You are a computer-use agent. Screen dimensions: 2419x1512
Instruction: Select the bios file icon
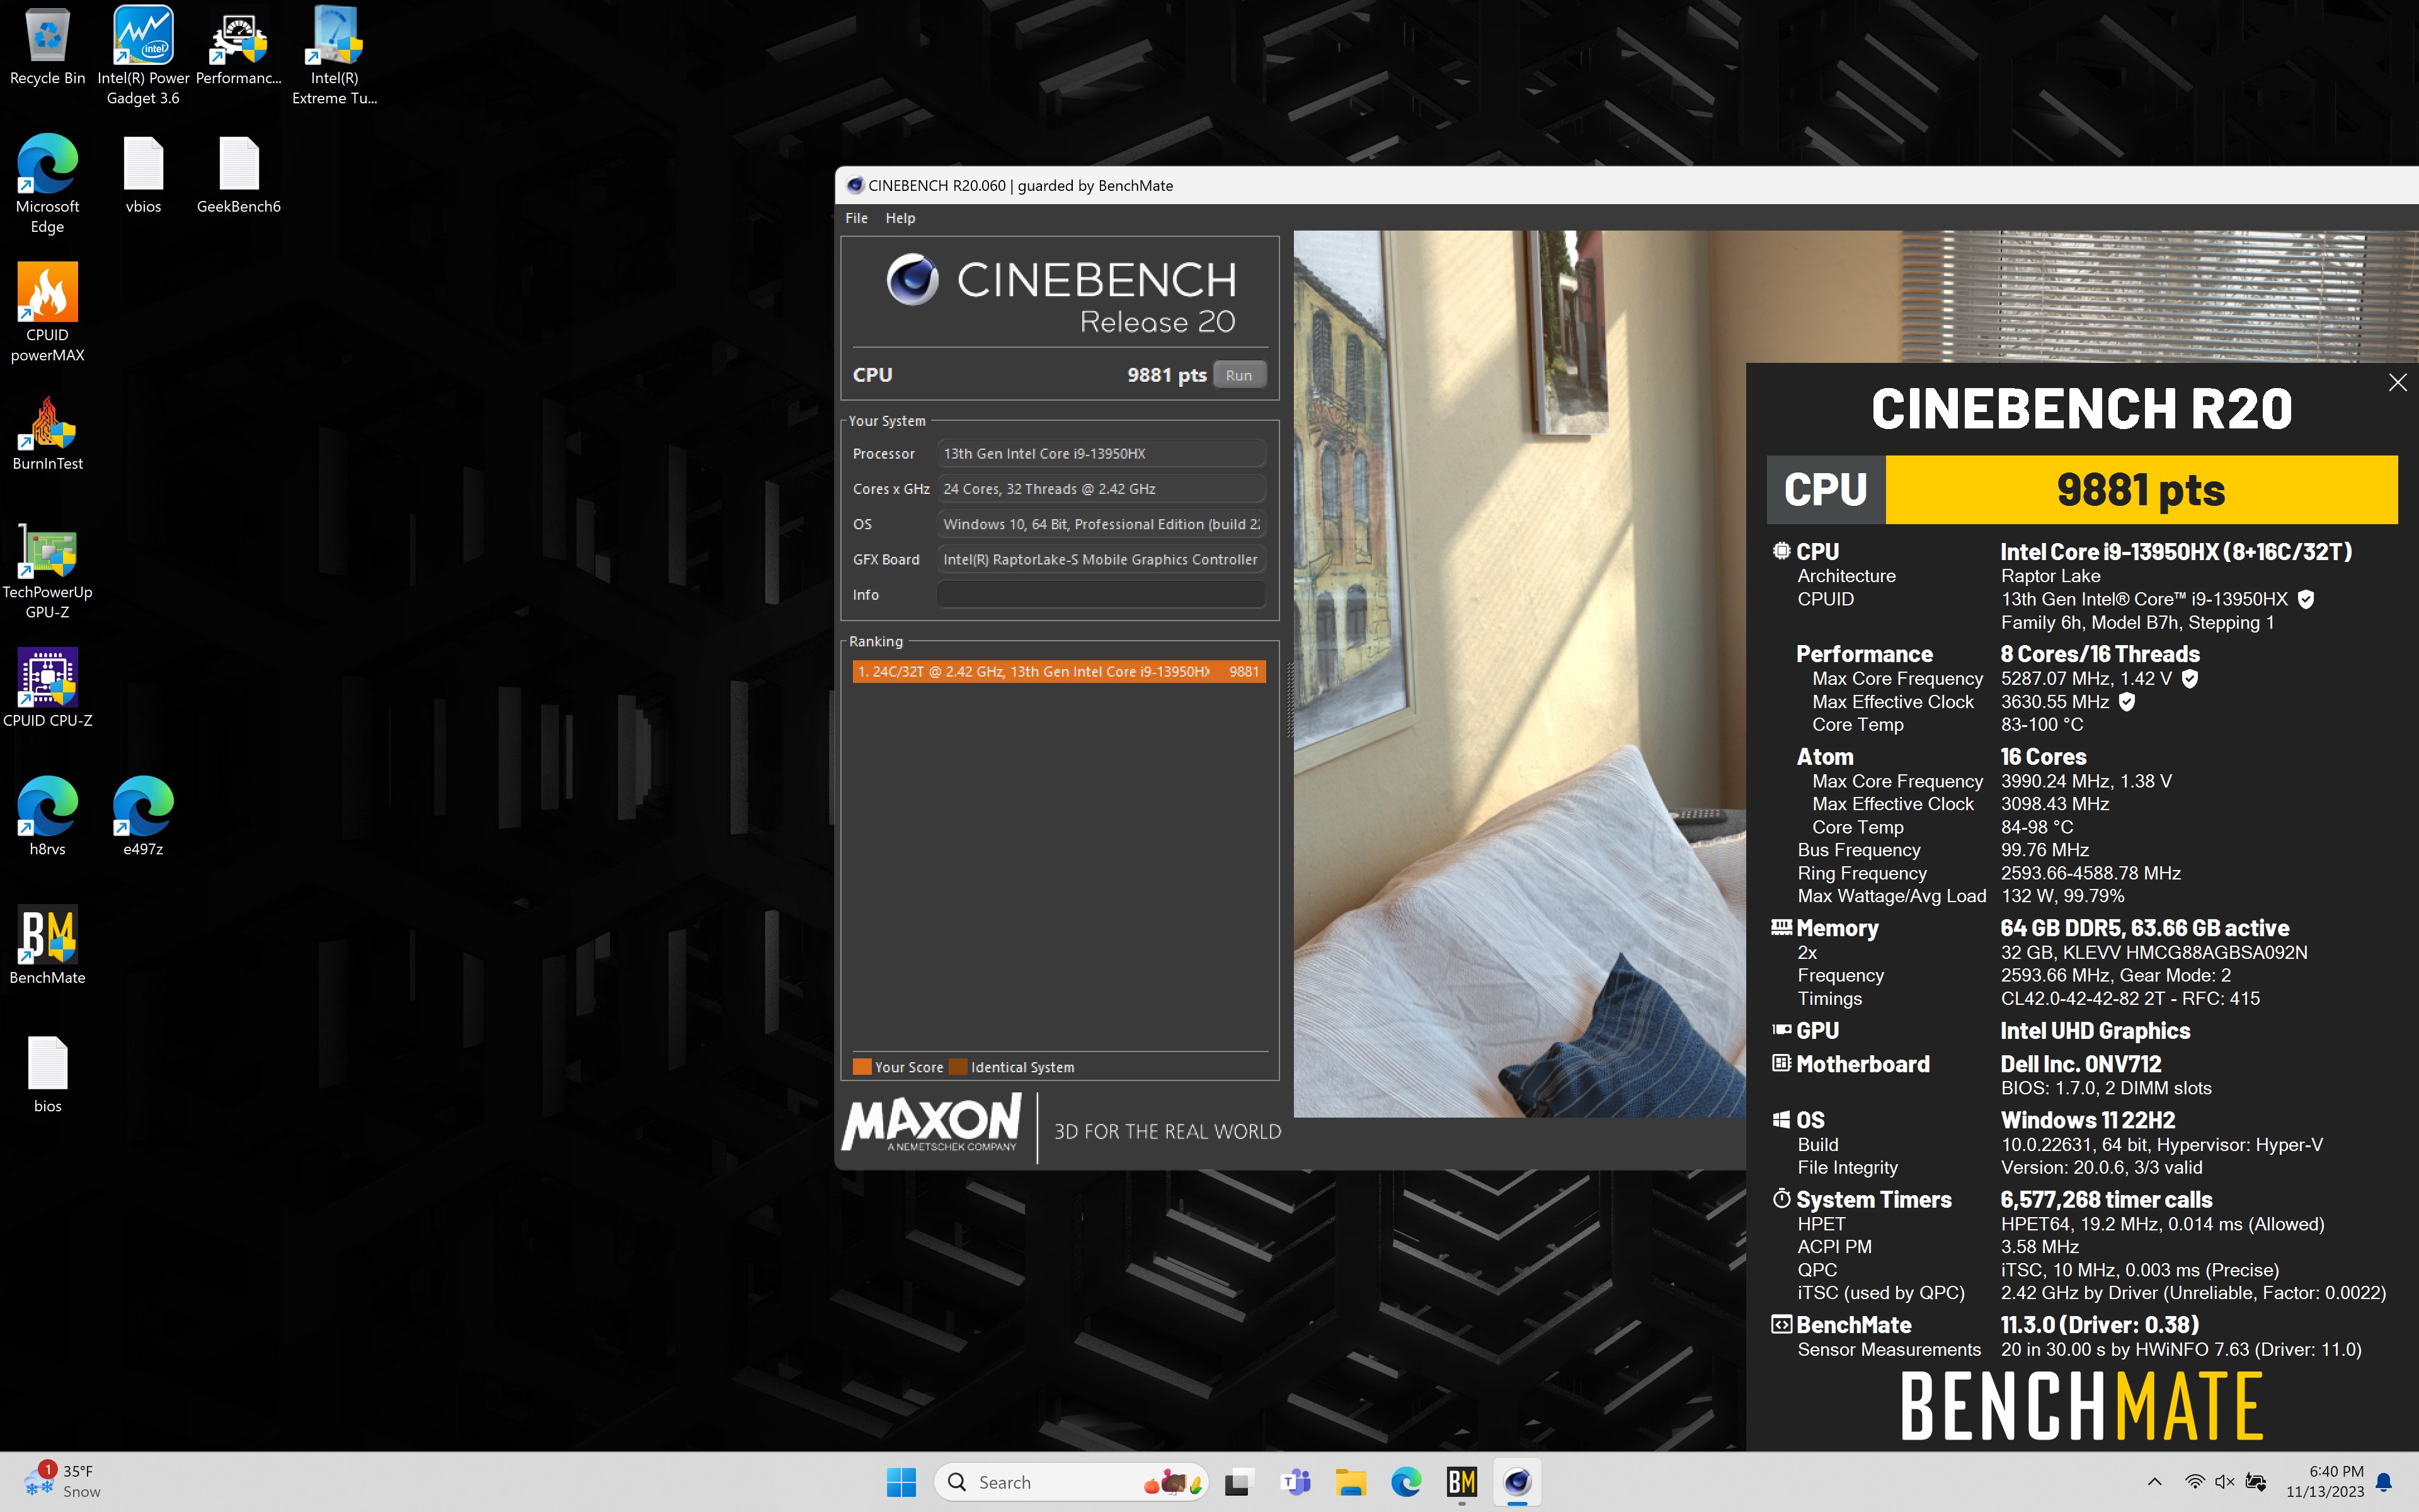[x=47, y=1074]
